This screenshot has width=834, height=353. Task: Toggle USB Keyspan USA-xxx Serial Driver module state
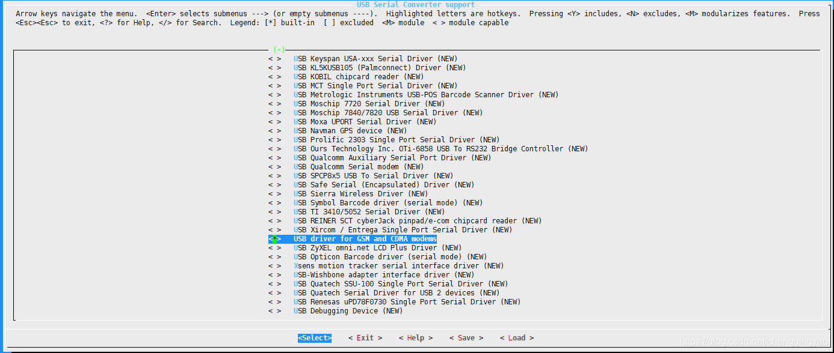click(x=274, y=59)
